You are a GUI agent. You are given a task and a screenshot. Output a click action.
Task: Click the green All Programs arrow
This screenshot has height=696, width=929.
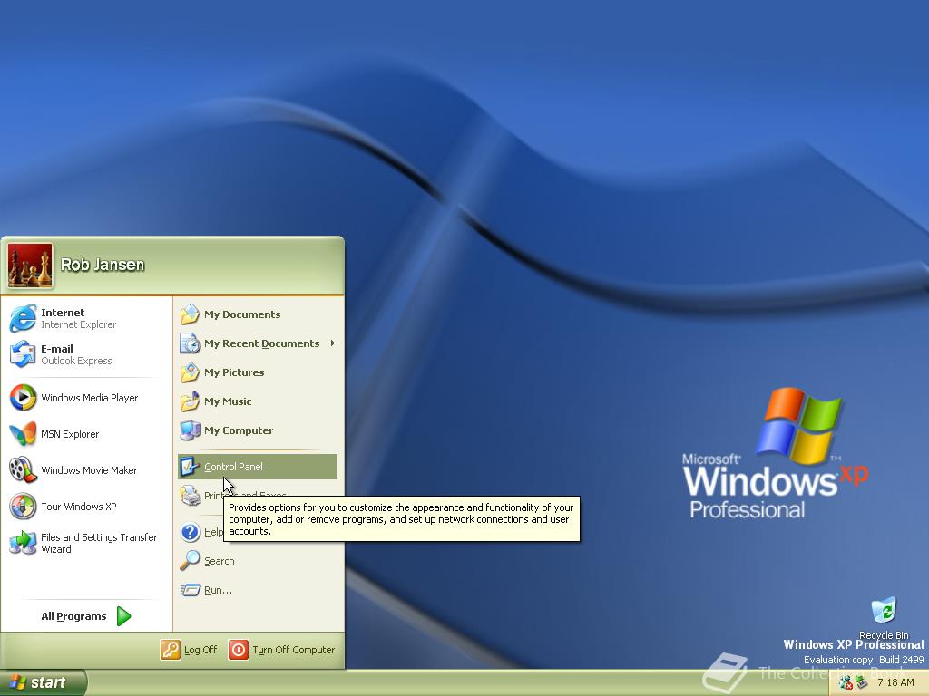pyautogui.click(x=123, y=616)
